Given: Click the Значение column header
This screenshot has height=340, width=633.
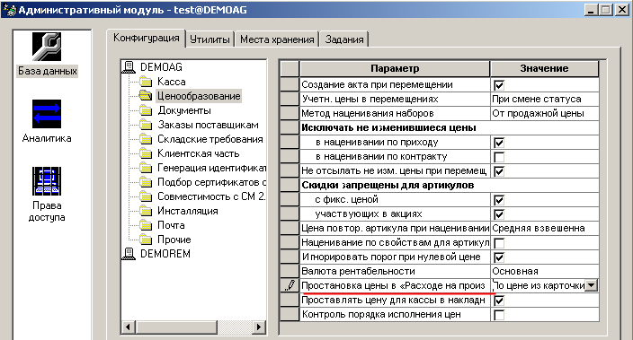Looking at the screenshot, I should [x=544, y=69].
